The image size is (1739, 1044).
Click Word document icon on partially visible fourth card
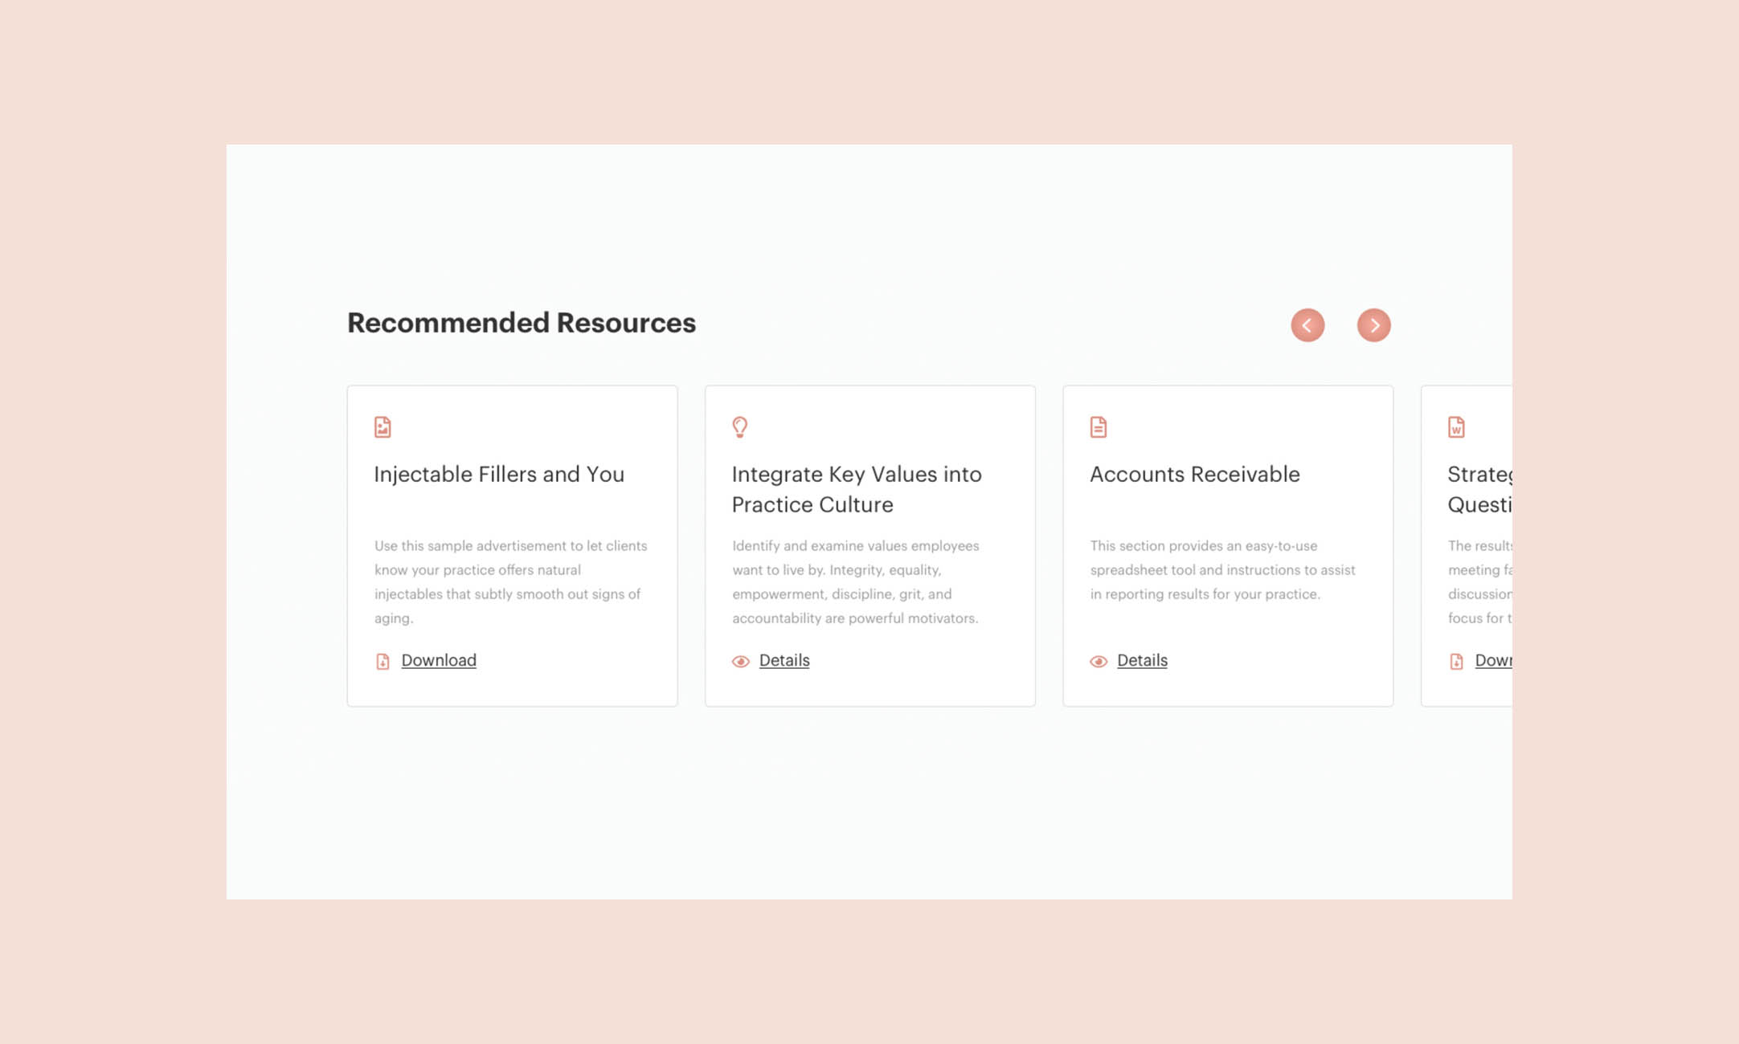coord(1456,426)
